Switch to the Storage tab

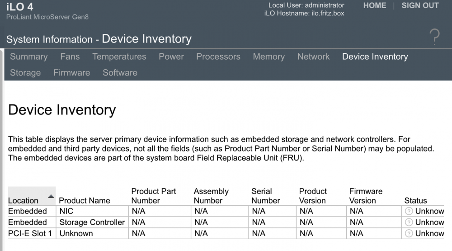coord(25,73)
